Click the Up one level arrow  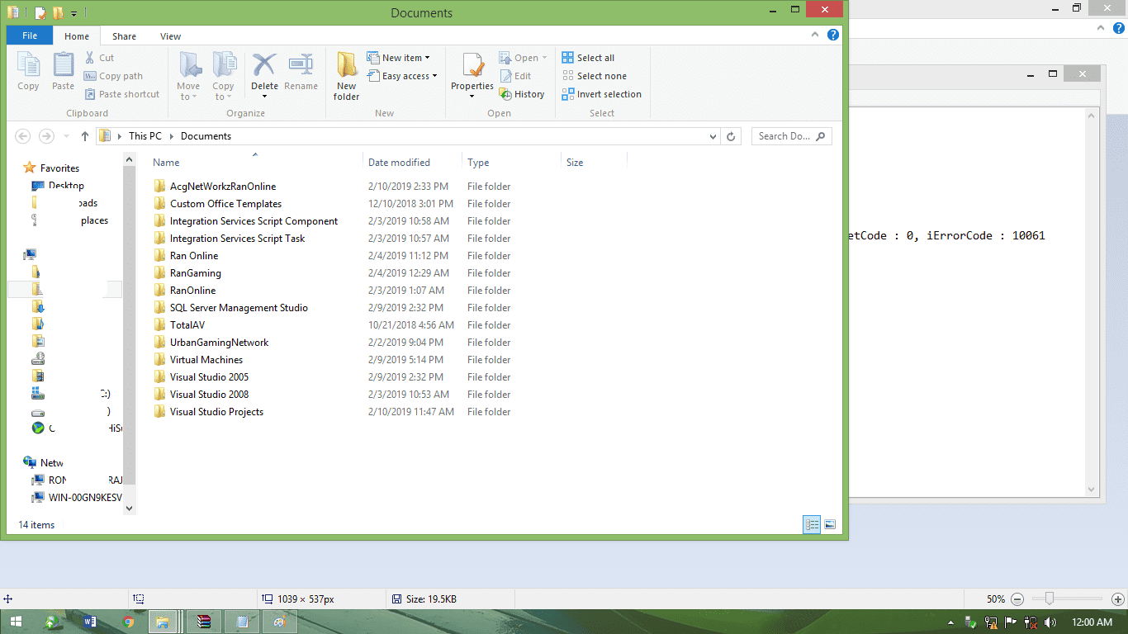coord(84,136)
